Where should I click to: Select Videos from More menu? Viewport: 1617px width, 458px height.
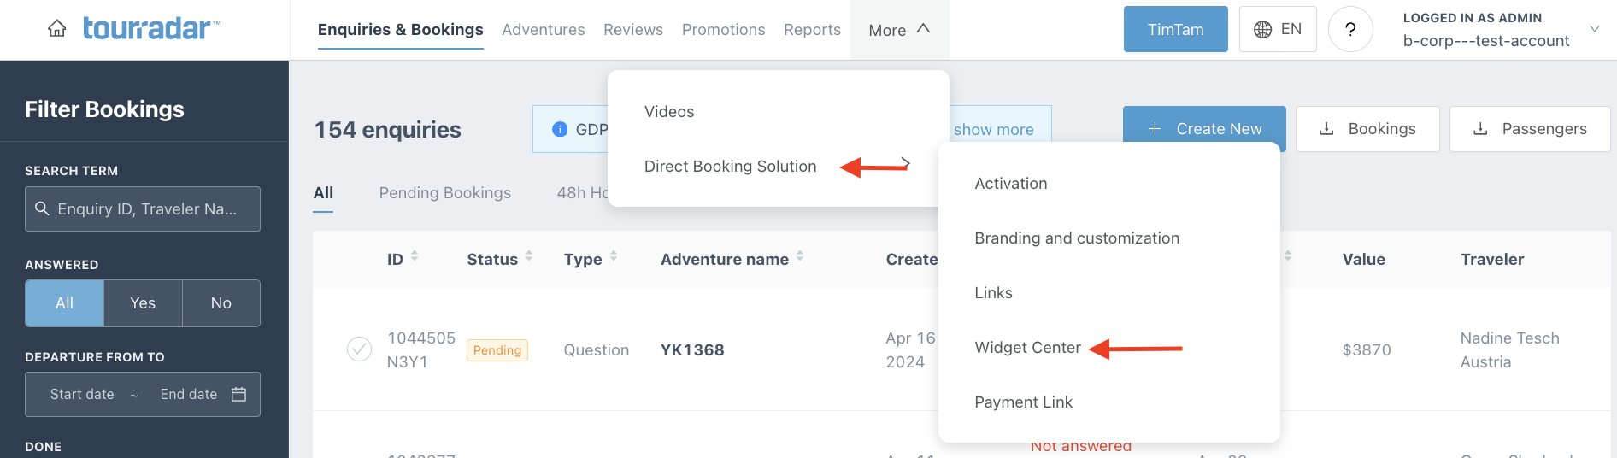tap(669, 112)
